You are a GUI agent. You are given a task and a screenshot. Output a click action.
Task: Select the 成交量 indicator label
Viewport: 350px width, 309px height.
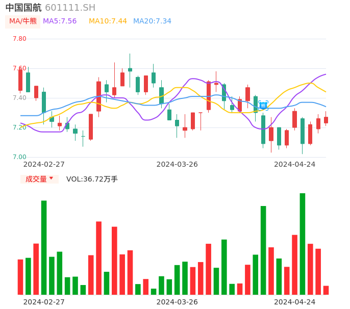(x=36, y=179)
